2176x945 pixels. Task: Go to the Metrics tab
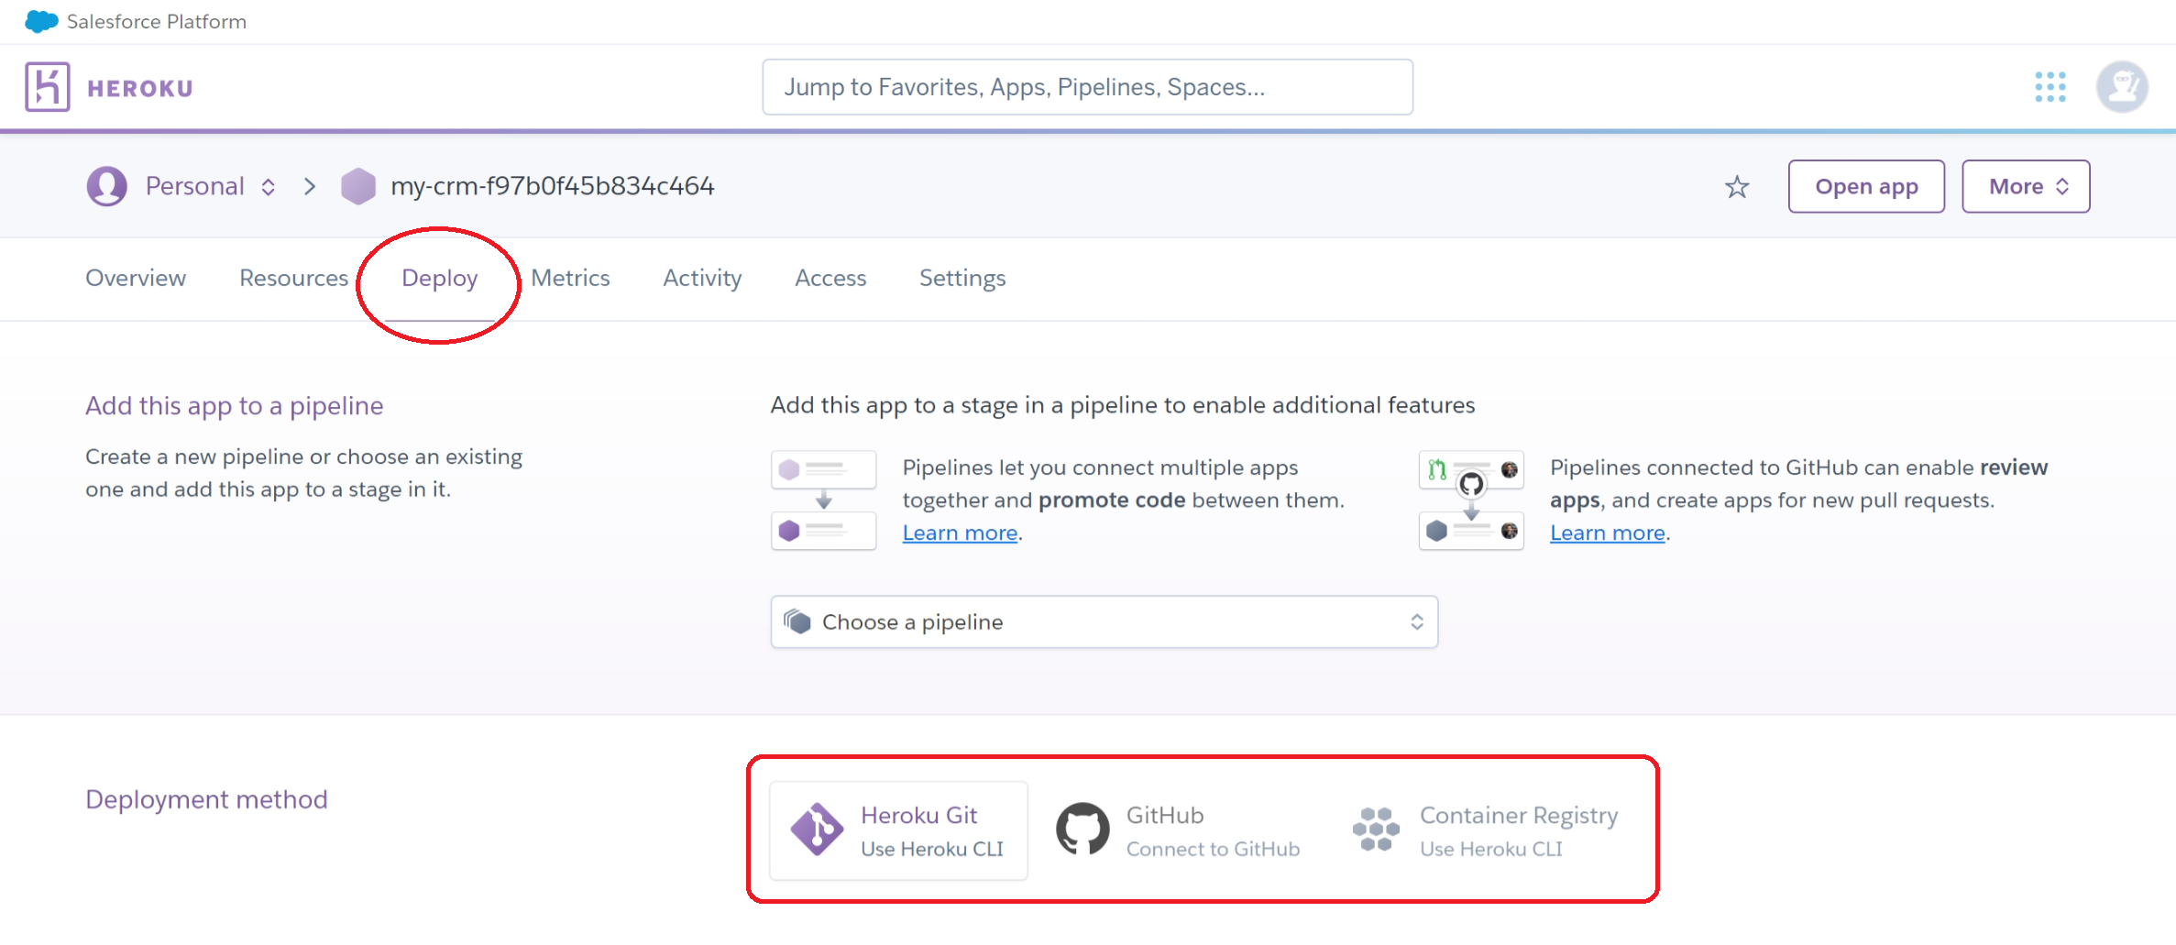pyautogui.click(x=570, y=278)
